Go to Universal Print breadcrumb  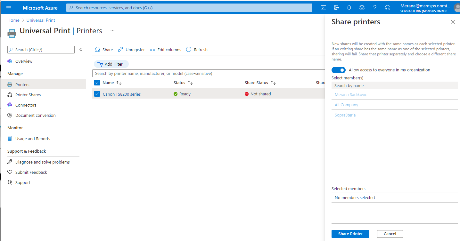tap(41, 20)
